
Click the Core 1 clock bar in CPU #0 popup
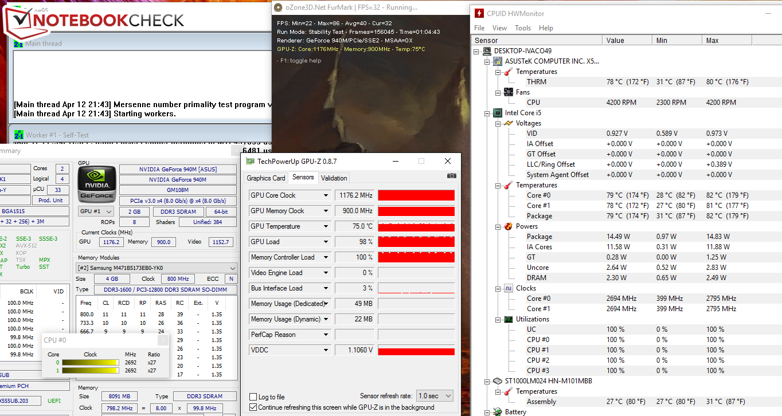pos(90,370)
